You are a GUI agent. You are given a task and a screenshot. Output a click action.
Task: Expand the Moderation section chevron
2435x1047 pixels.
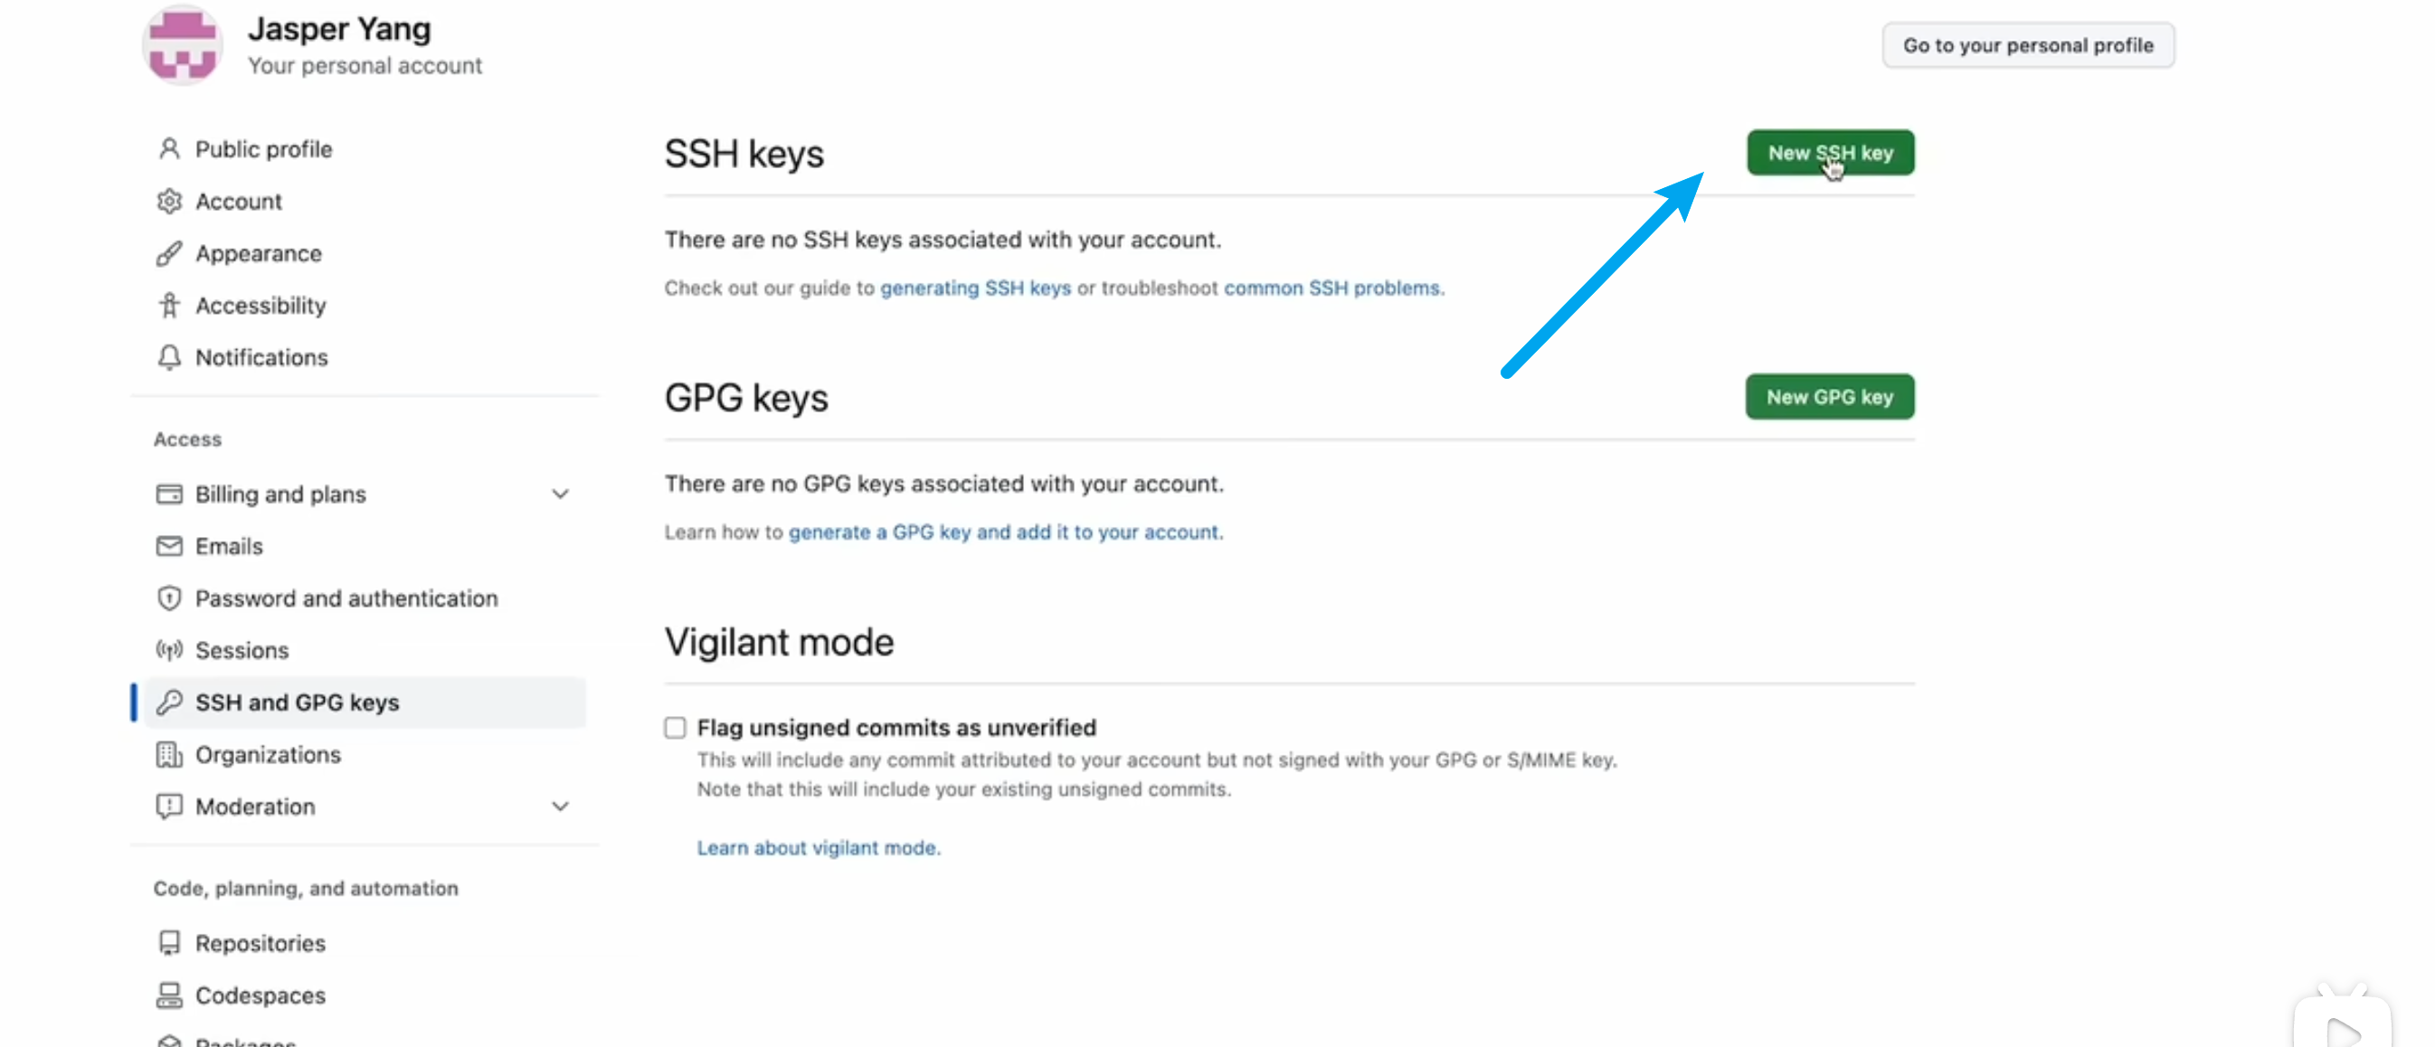pos(561,806)
